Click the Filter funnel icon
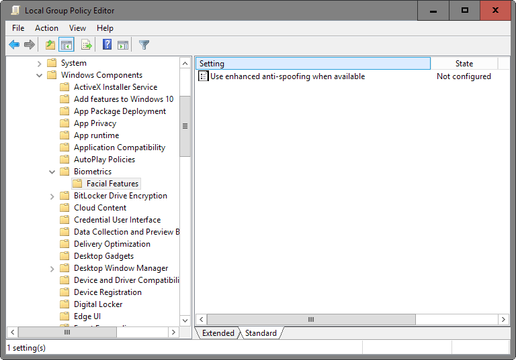The height and width of the screenshot is (360, 516). click(144, 45)
